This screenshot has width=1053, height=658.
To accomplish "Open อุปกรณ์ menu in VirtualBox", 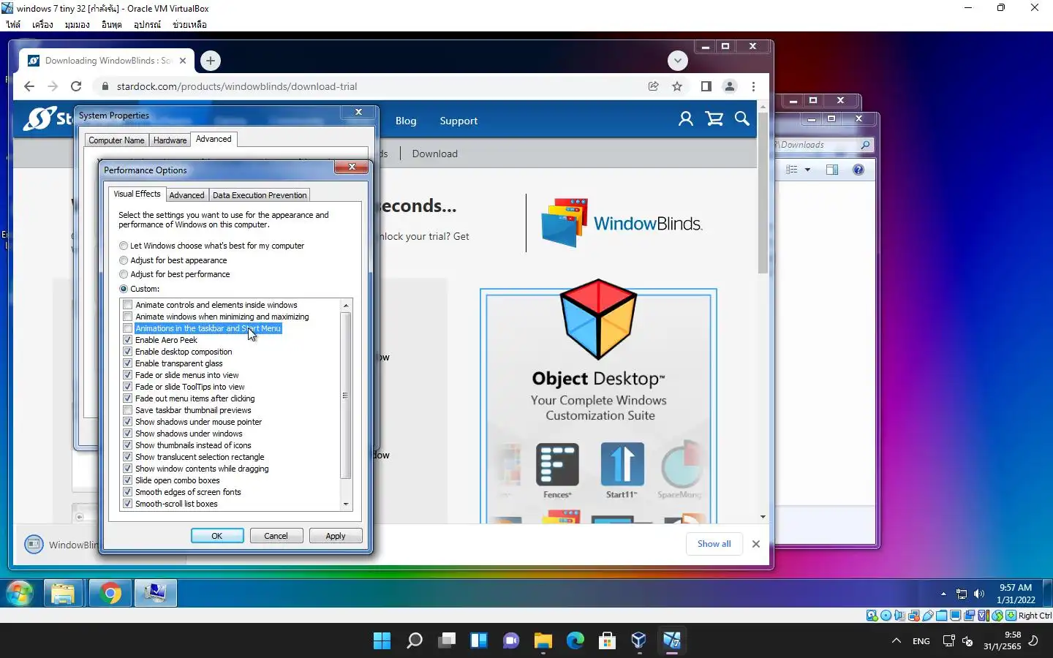I will point(147,24).
